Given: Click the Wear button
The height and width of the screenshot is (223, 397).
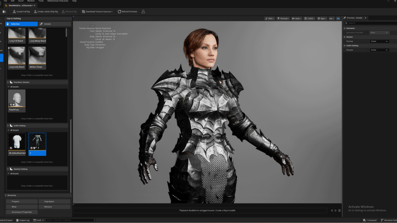Looking at the screenshot, I should pos(22,207).
